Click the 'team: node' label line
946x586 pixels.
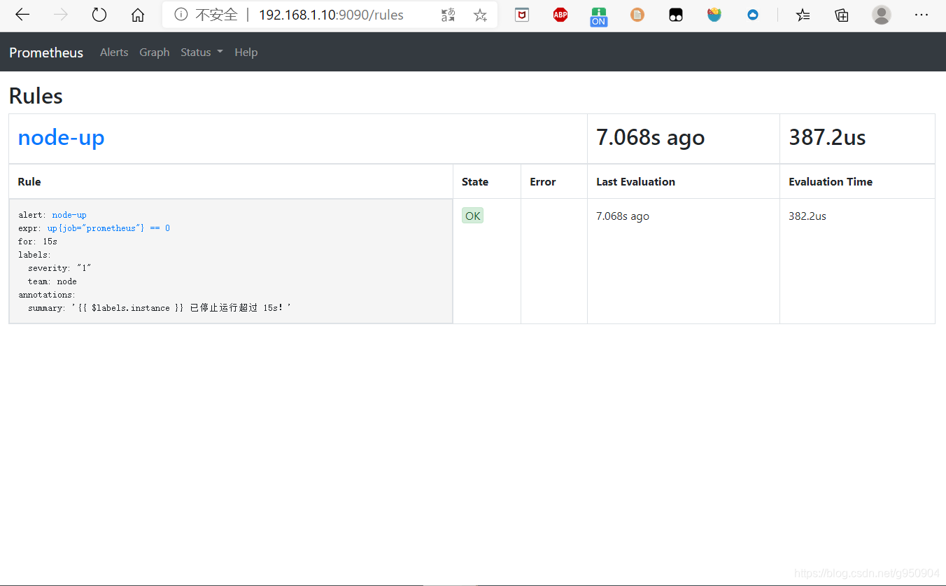[x=52, y=281]
